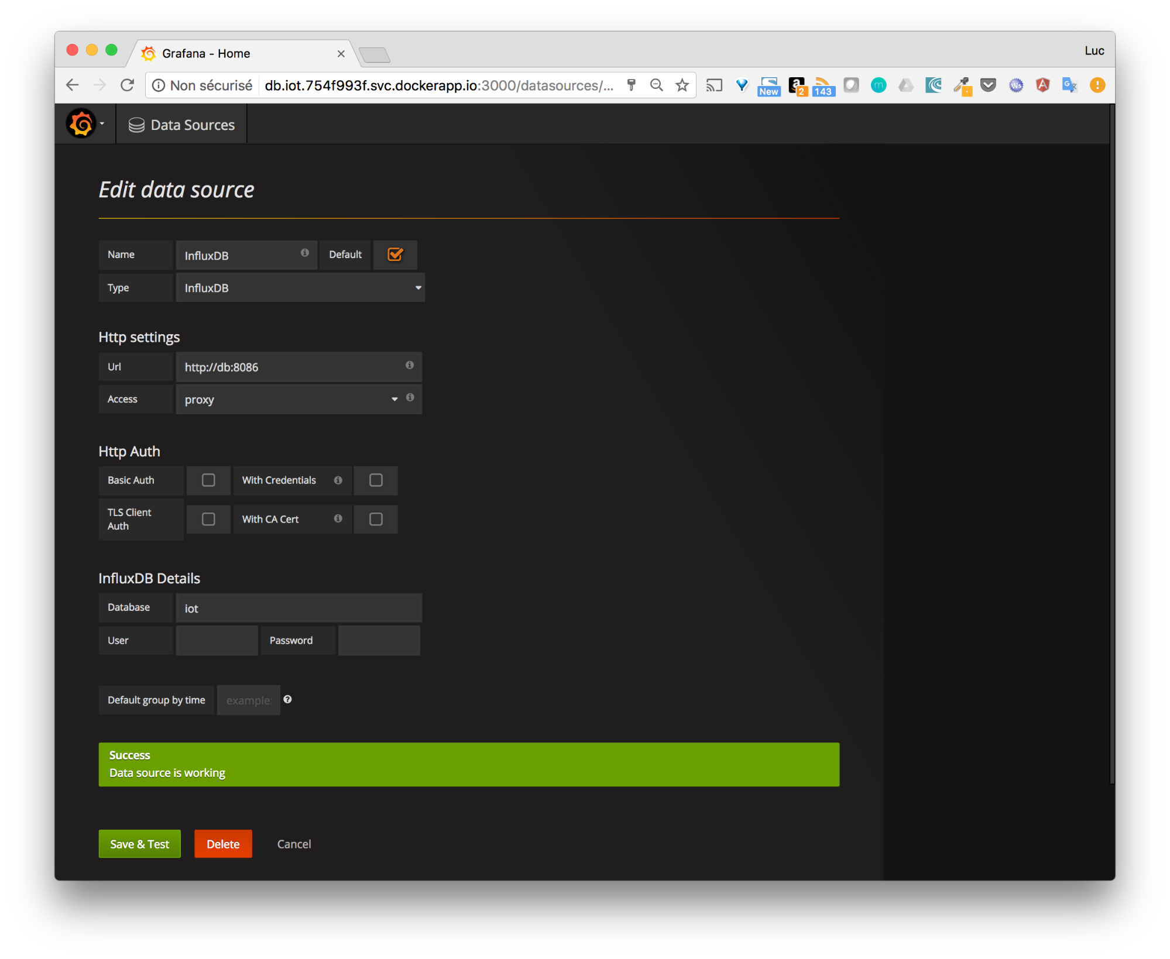Click the Data Sources database icon
This screenshot has height=959, width=1170.
[x=135, y=124]
